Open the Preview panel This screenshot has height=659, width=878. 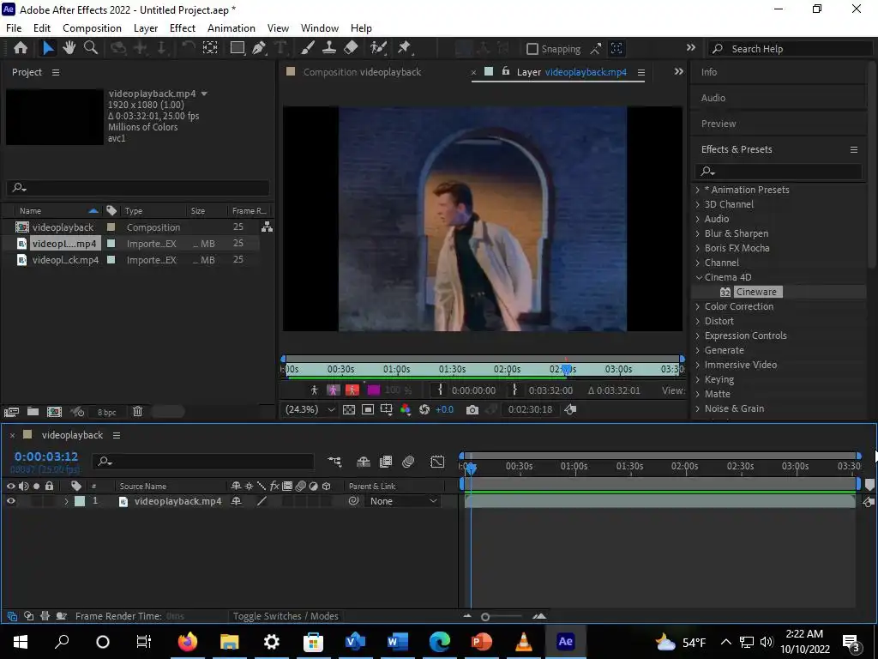(719, 124)
